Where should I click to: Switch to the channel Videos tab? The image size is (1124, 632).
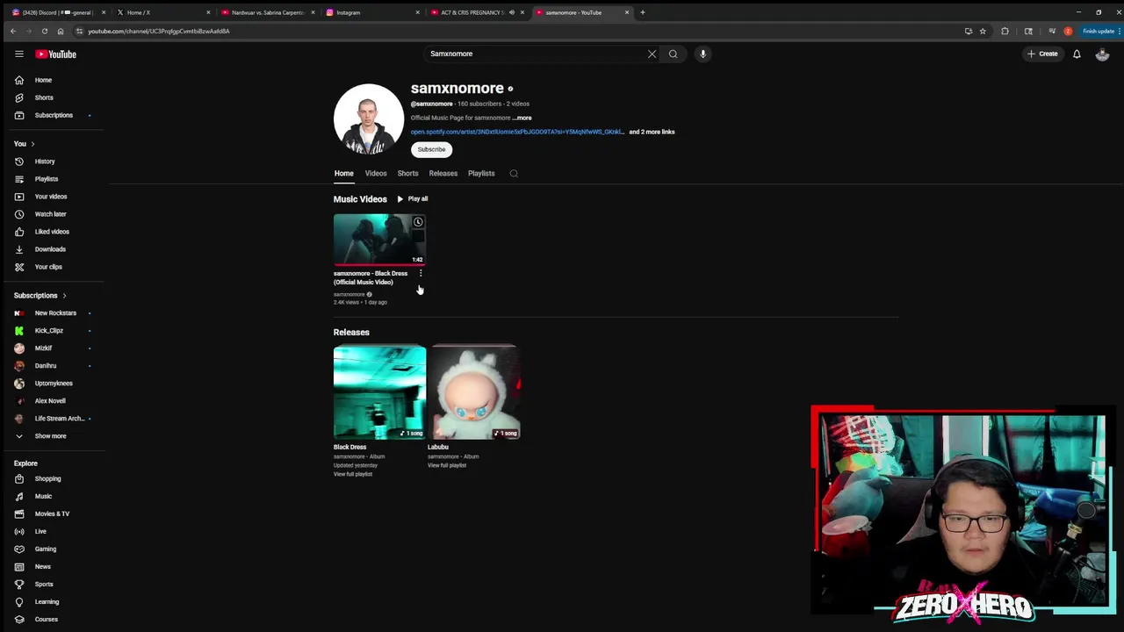[x=376, y=174]
